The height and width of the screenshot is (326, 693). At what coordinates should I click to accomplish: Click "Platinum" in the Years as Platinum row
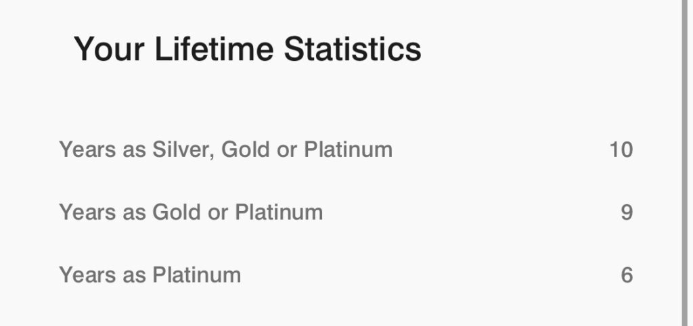(196, 275)
